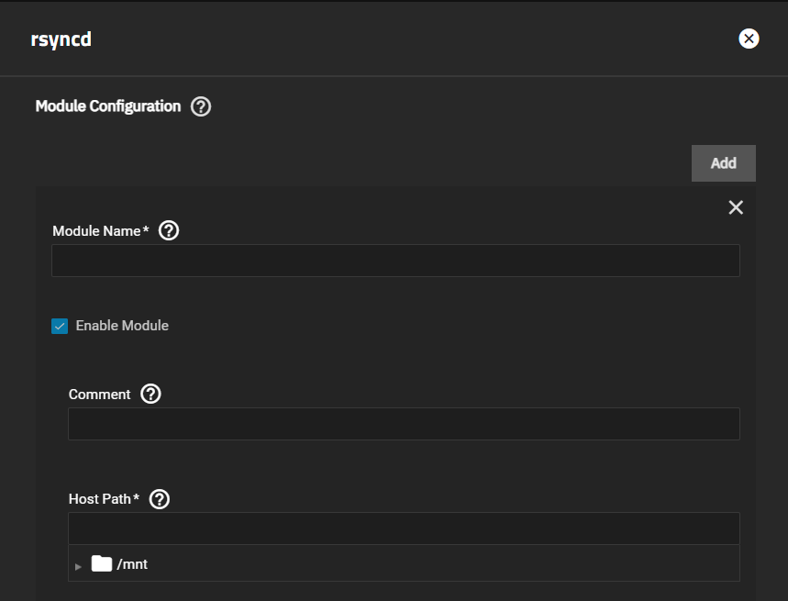Screen dimensions: 788x601
Task: Click the Comment field label
Action: click(x=100, y=395)
